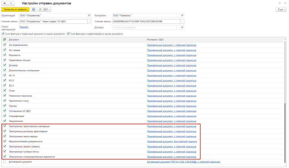
Task: Click the Принято invitation status link
Action: (24, 27)
